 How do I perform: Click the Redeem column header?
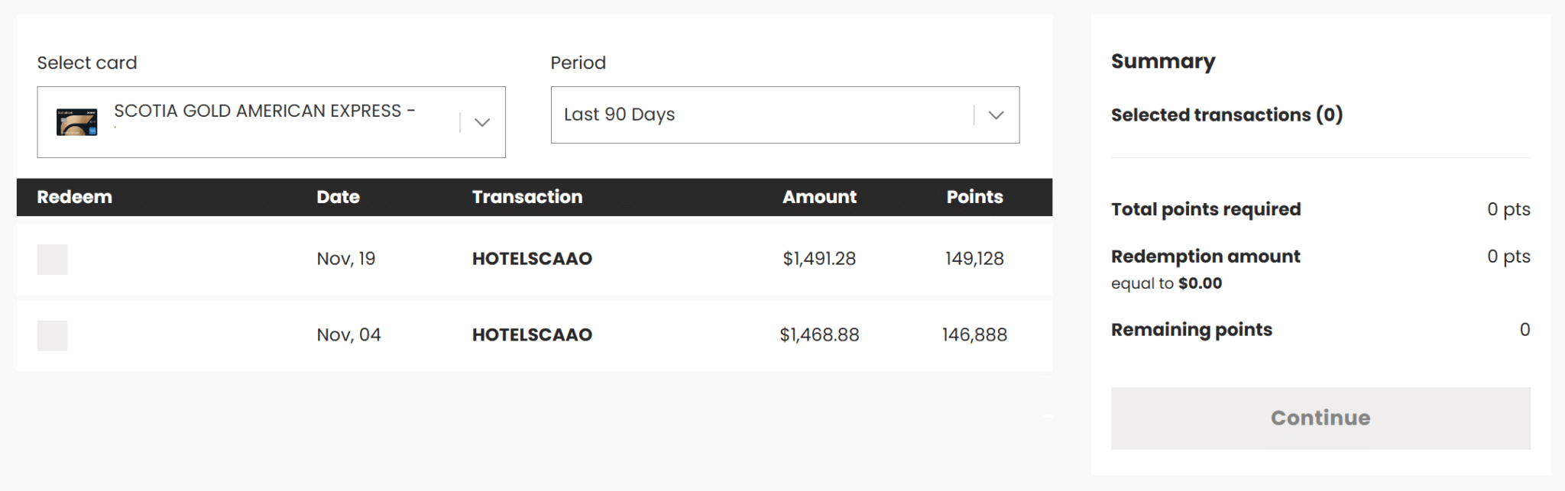pos(74,197)
